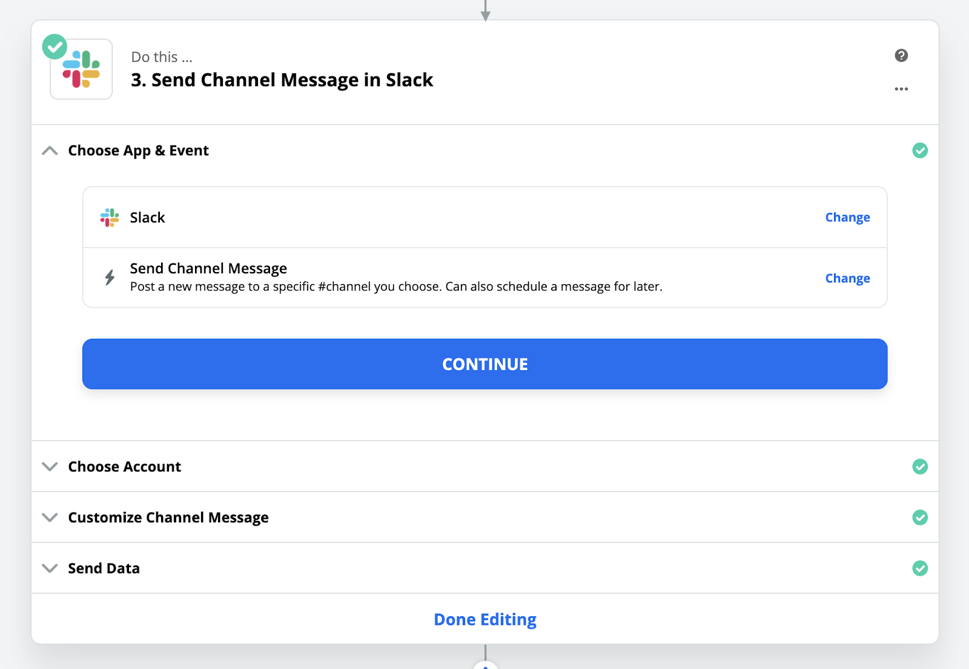This screenshot has height=669, width=969.
Task: Open the help question mark icon
Action: pyautogui.click(x=901, y=56)
